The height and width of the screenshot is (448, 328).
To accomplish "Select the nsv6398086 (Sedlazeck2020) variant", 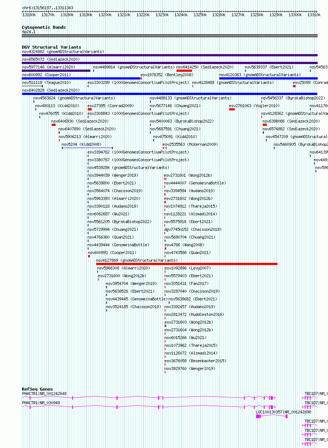I will [x=291, y=121].
